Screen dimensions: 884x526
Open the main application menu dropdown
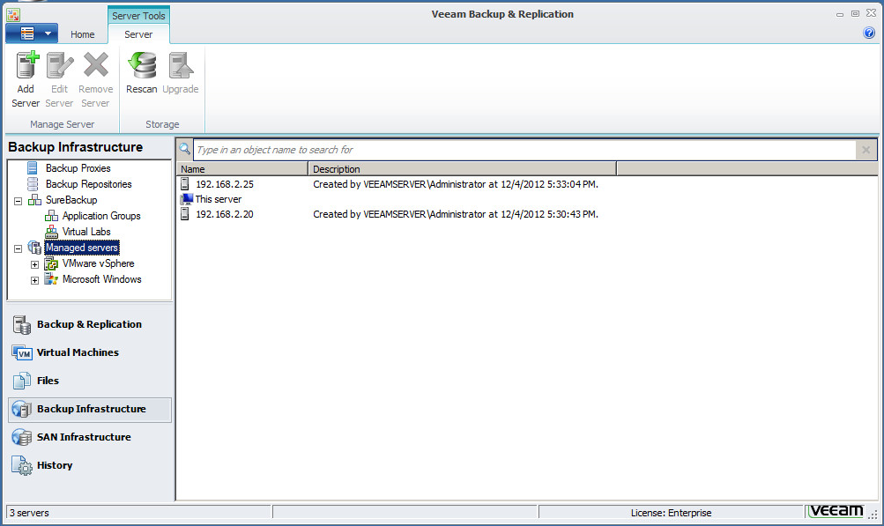click(32, 33)
